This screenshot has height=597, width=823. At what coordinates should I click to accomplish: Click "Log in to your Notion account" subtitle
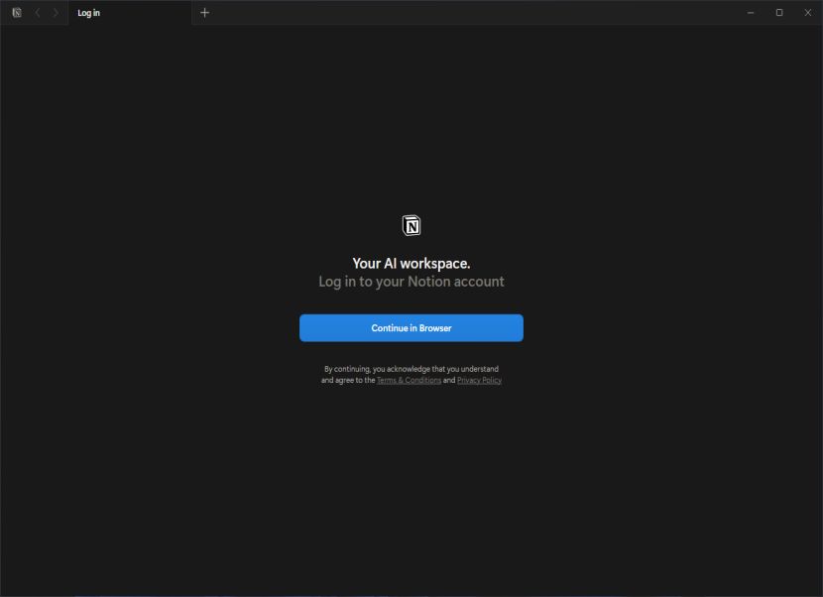point(411,282)
